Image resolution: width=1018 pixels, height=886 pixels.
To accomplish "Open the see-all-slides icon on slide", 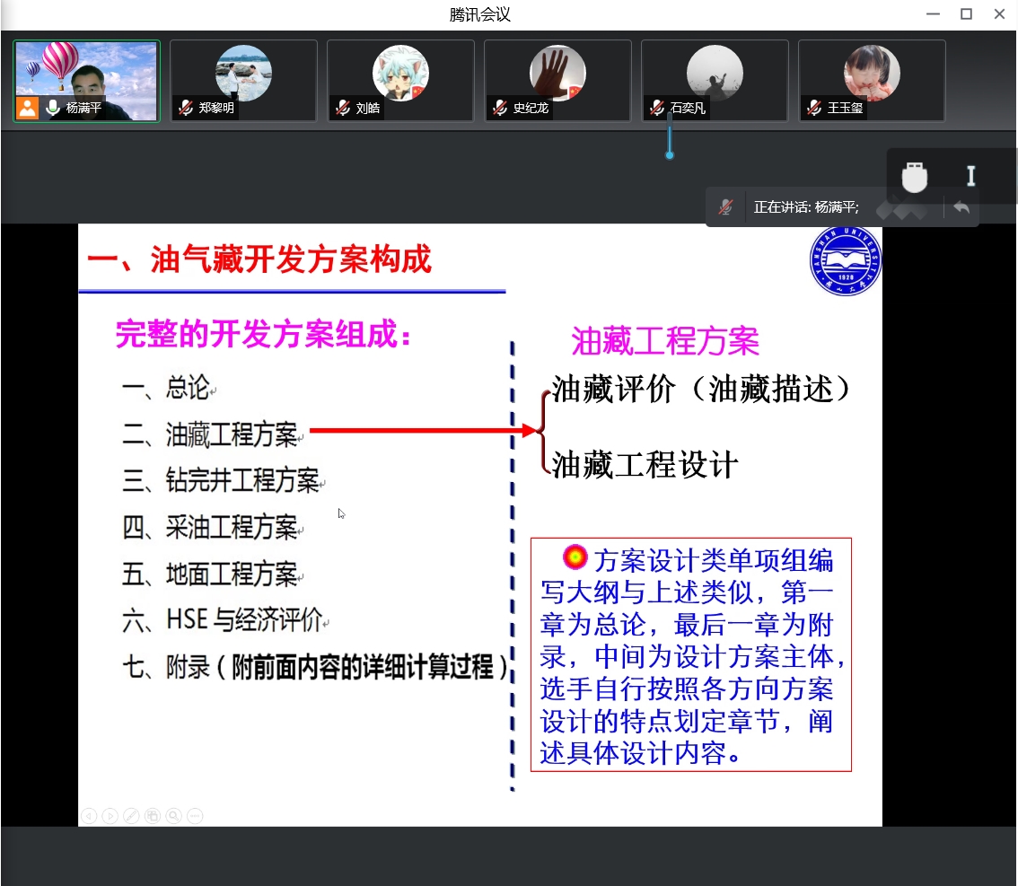I will 153,816.
